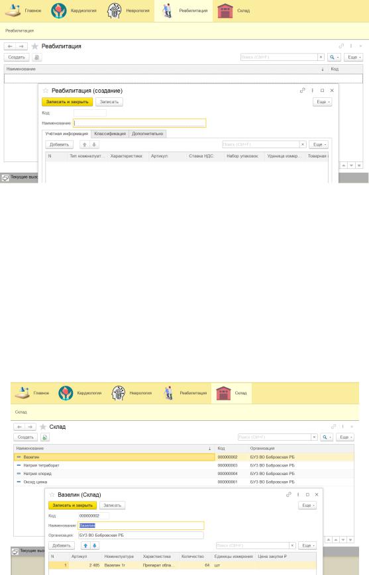This screenshot has width=369, height=575.
Task: Focus Наименование field in Реабилитация (создание)
Action: pos(140,123)
